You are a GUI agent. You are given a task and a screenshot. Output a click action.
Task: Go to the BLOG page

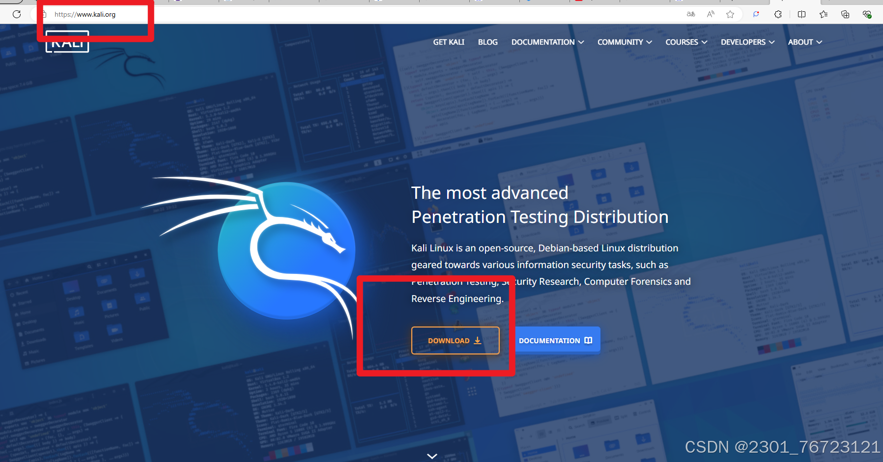(x=488, y=42)
